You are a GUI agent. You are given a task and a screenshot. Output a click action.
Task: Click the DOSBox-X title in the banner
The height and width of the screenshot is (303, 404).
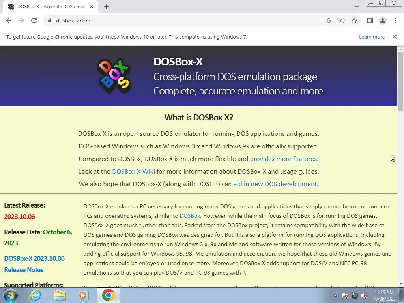point(178,62)
